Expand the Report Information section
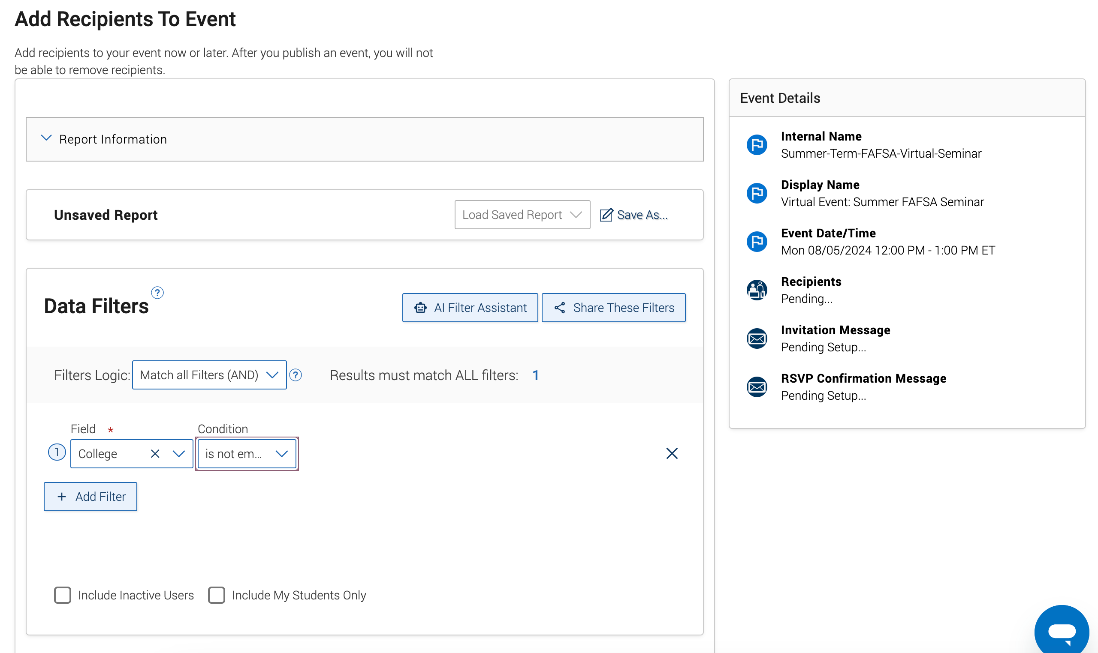 point(364,139)
